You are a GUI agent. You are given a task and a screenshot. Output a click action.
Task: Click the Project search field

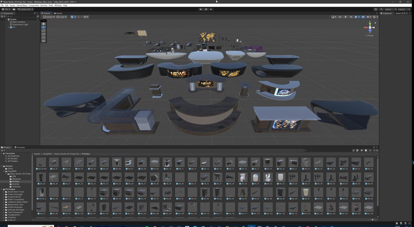[328, 151]
